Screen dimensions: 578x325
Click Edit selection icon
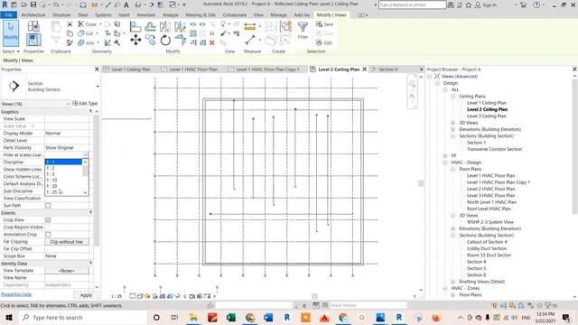[x=324, y=42]
